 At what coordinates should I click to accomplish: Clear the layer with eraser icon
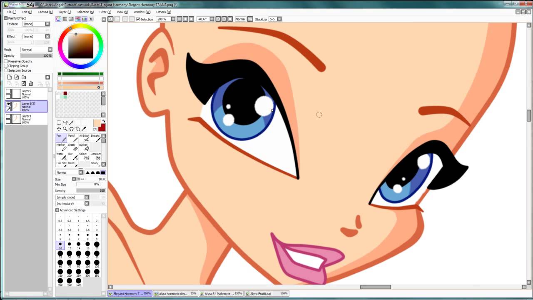point(24,84)
